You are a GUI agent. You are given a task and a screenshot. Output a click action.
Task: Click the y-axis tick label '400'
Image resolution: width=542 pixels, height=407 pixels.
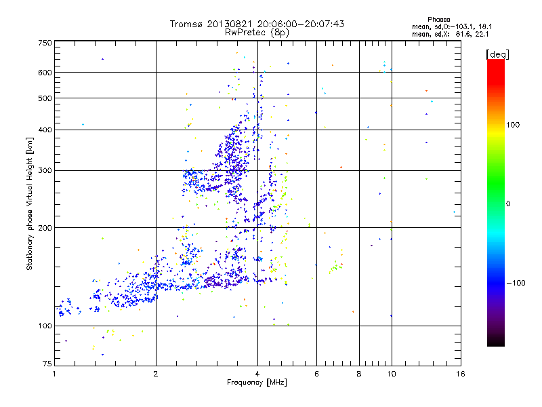[45, 130]
